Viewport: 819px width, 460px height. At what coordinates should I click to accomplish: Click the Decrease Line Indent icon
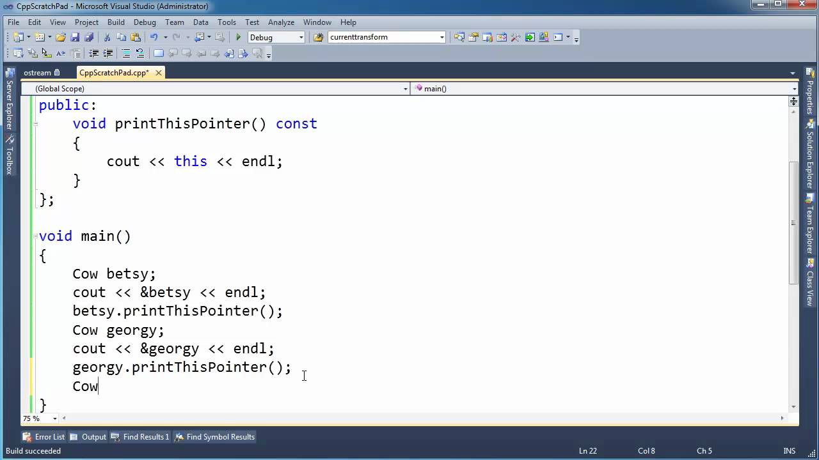coord(93,53)
